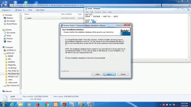Image resolution: width=191 pixels, height=107 pixels.
Task: Switch to the Notepad taskbar icon
Action: click(73, 104)
